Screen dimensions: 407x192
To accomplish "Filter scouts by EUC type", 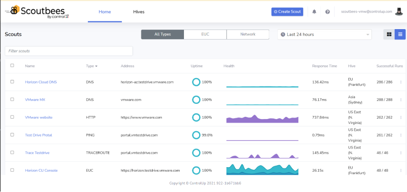I will tap(205, 34).
